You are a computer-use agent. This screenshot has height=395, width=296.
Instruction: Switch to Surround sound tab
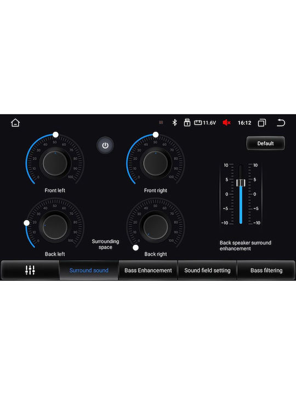tap(89, 270)
